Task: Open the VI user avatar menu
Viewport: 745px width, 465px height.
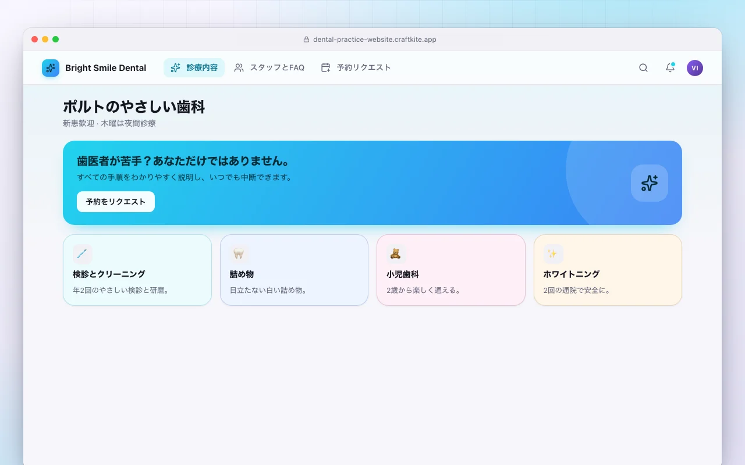Action: (695, 68)
